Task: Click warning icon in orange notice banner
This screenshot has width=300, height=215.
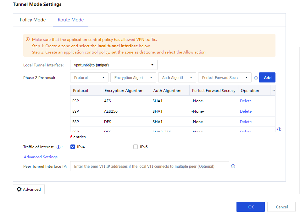Action: pyautogui.click(x=28, y=39)
